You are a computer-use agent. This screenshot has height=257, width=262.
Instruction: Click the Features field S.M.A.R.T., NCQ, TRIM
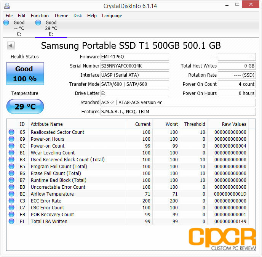click(x=178, y=112)
